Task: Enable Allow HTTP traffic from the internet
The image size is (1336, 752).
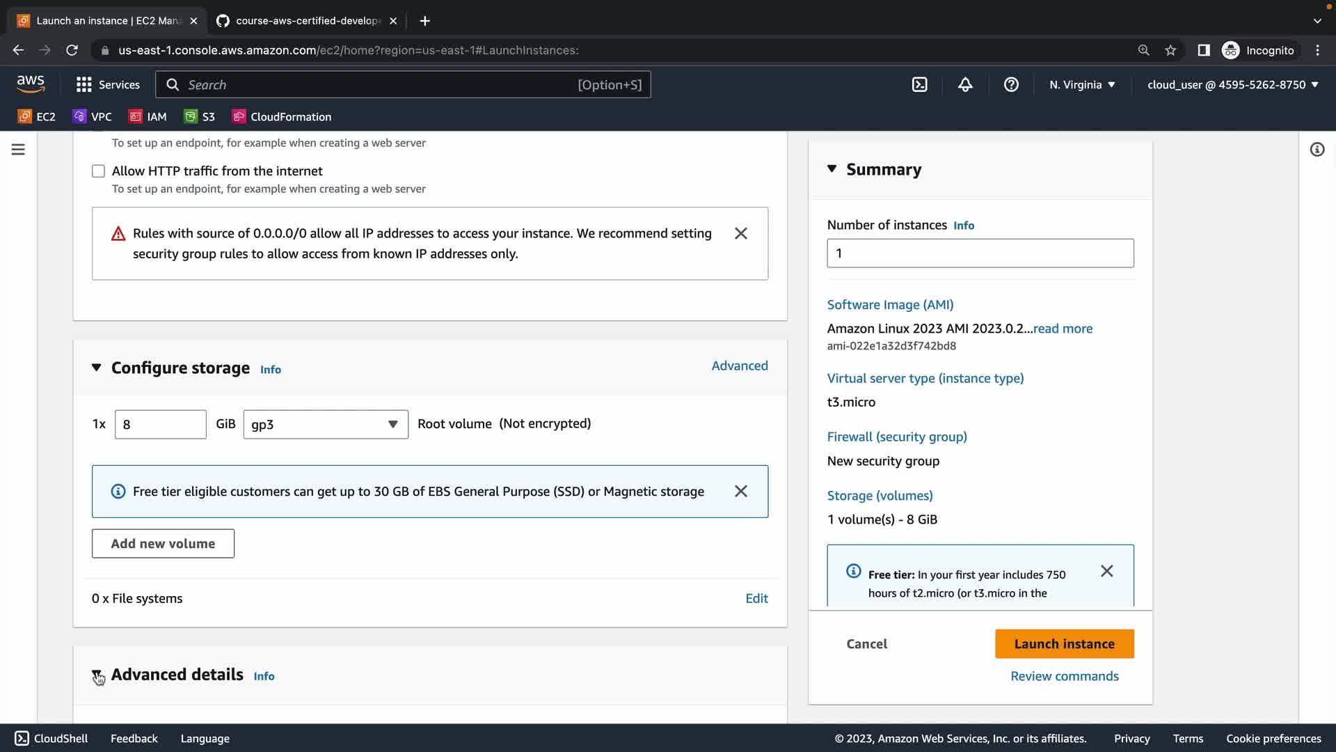Action: pyautogui.click(x=98, y=171)
